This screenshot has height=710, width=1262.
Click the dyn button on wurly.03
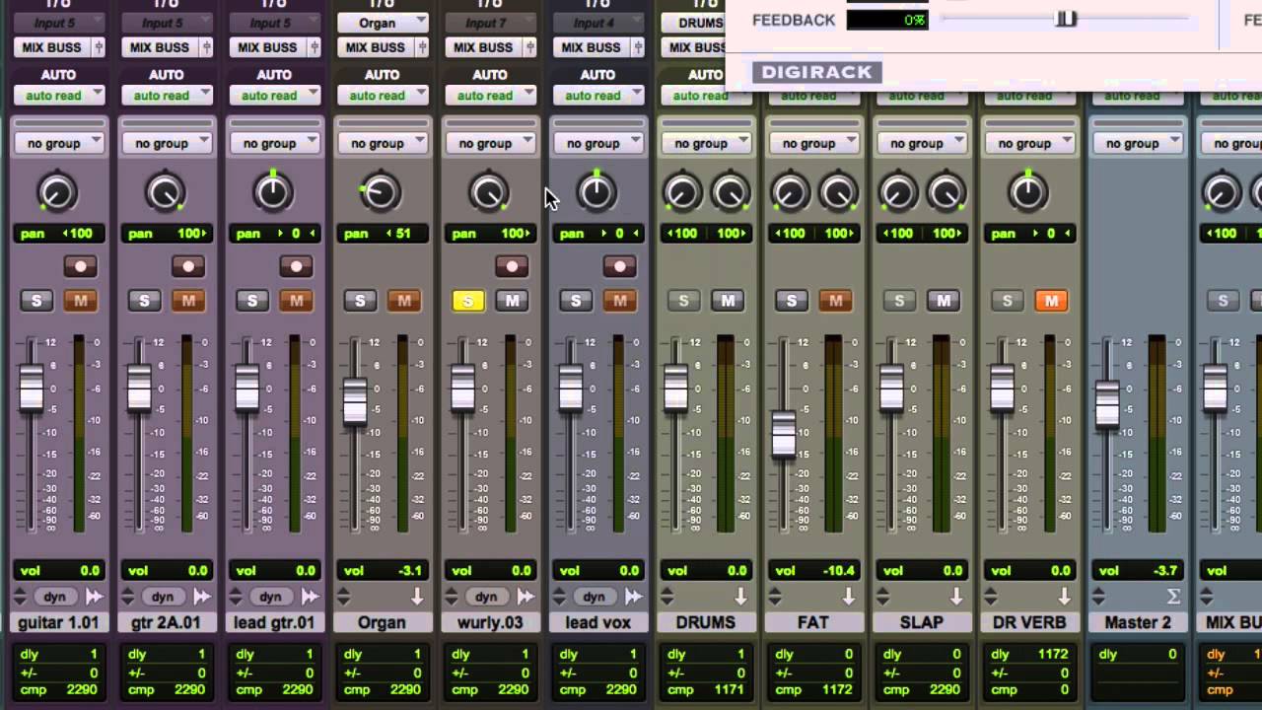point(486,597)
